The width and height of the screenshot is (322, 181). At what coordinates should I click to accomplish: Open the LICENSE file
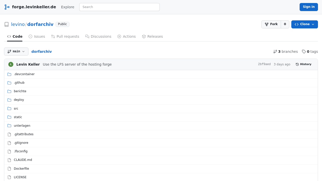20,177
